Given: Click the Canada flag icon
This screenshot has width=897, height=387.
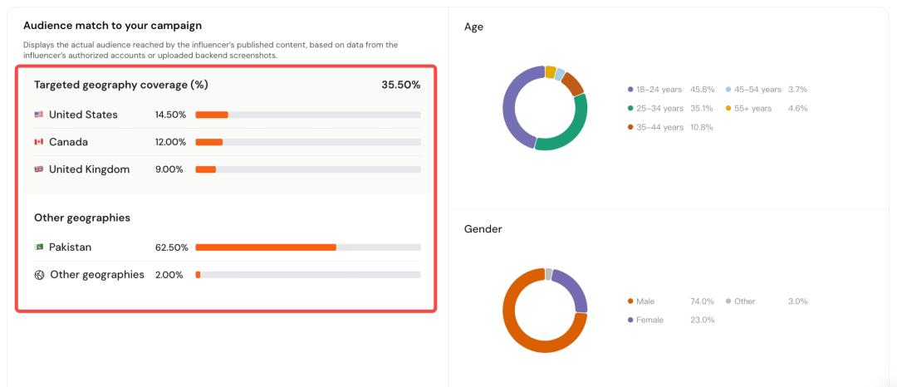Looking at the screenshot, I should [x=38, y=142].
